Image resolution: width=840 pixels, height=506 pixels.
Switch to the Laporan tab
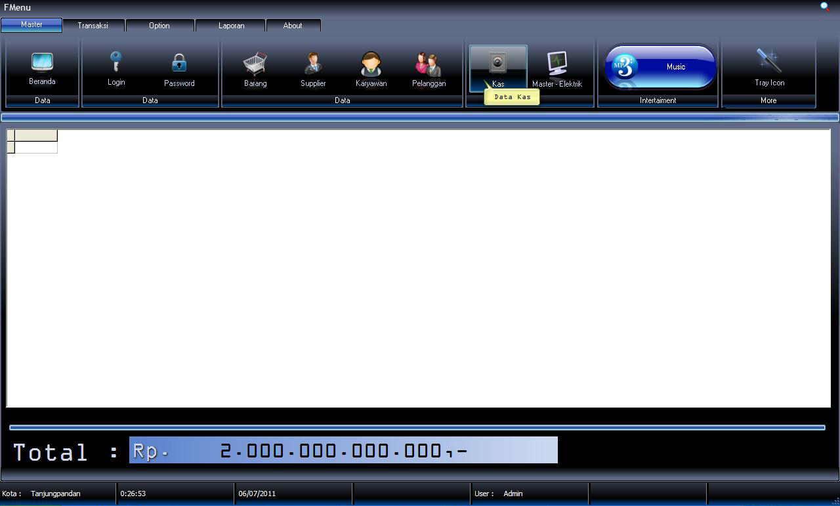(231, 25)
